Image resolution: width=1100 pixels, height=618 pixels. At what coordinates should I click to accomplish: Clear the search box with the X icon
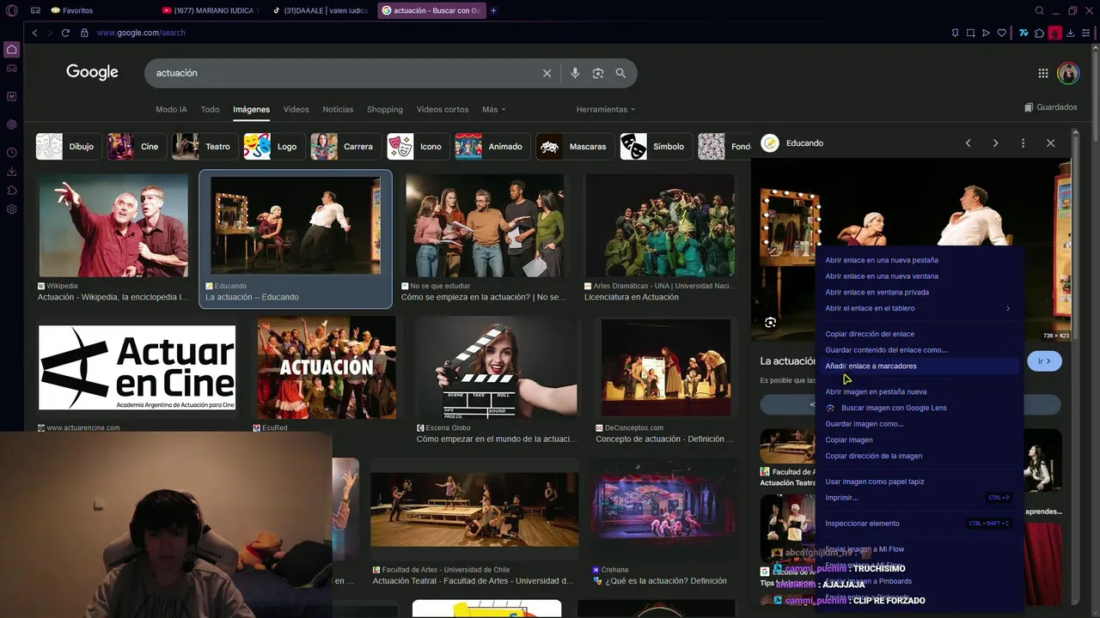coord(547,73)
